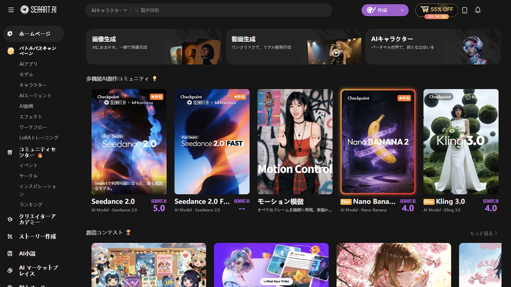The width and height of the screenshot is (511, 287).
Task: Open AI動画 in sidebar
Action: coord(26,106)
